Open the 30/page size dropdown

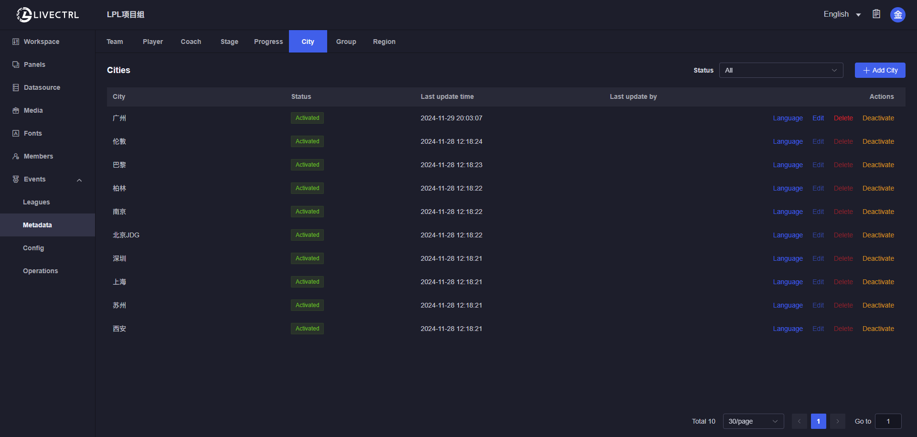753,421
